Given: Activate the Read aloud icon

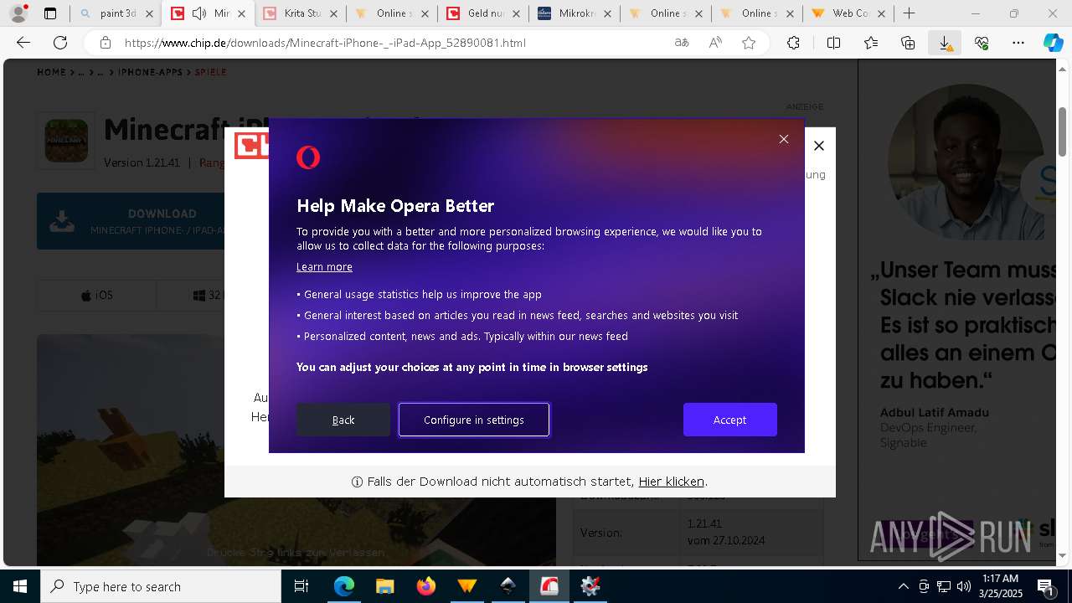Looking at the screenshot, I should coord(715,43).
